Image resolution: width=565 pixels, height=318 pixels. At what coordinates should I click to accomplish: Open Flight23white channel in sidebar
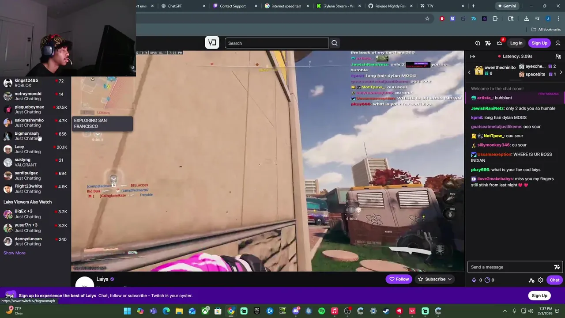click(35, 189)
